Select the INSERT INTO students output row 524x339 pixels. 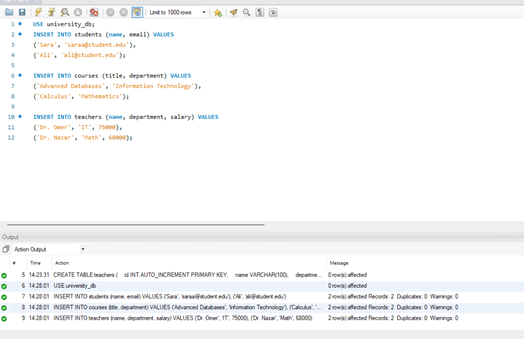pos(262,297)
